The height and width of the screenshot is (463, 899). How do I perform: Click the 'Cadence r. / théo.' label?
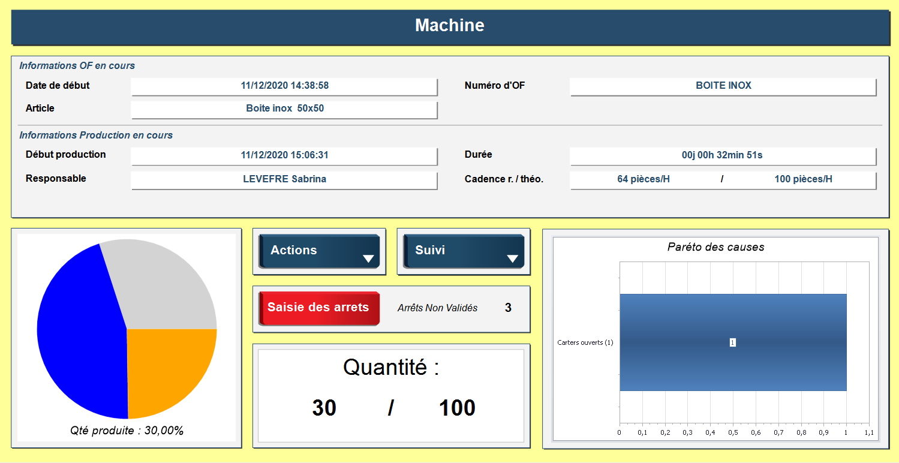[x=504, y=179]
